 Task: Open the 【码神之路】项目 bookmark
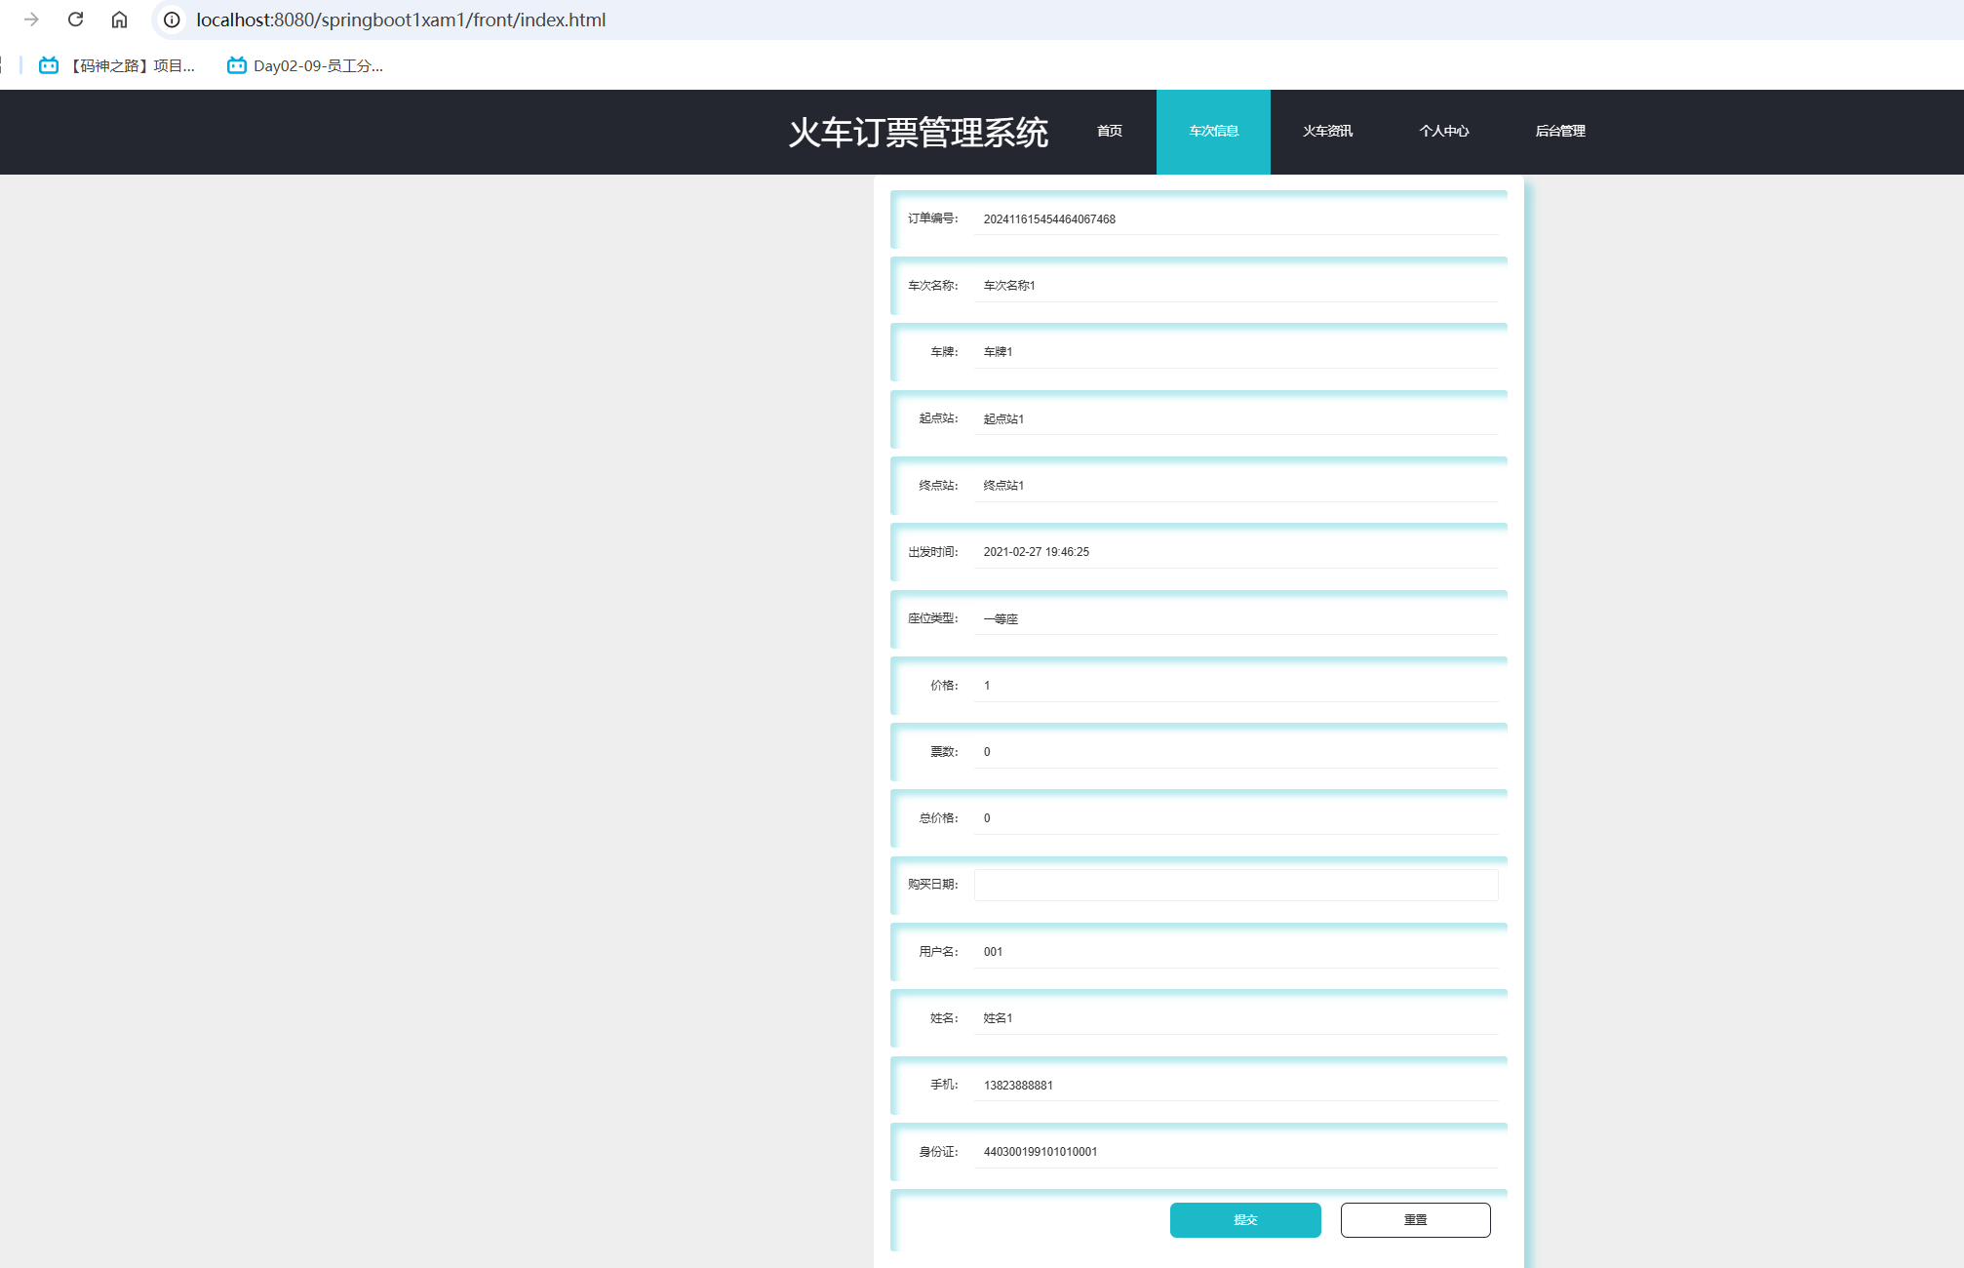tap(117, 65)
